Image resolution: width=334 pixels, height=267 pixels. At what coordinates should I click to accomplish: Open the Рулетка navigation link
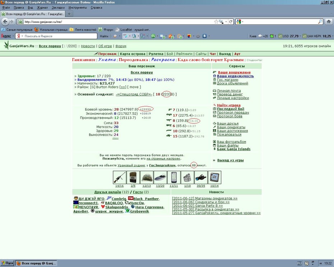(156, 54)
